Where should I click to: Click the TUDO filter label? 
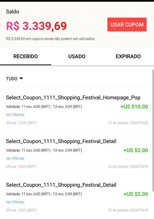click(12, 79)
